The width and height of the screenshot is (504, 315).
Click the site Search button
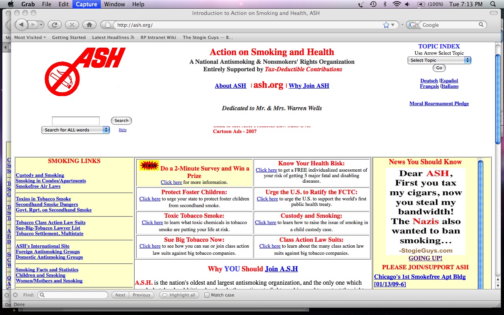point(121,121)
